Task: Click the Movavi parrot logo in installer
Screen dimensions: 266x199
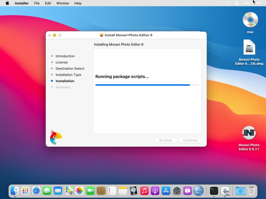Action: point(56,137)
